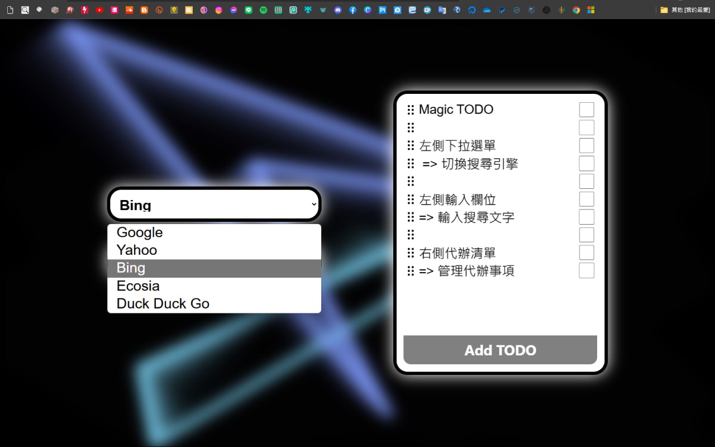Click the drag handle beside 右側代辦清單
The height and width of the screenshot is (447, 715).
tap(411, 253)
